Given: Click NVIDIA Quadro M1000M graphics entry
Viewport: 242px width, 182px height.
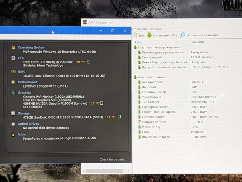Looking at the screenshot, I should [x=55, y=104].
